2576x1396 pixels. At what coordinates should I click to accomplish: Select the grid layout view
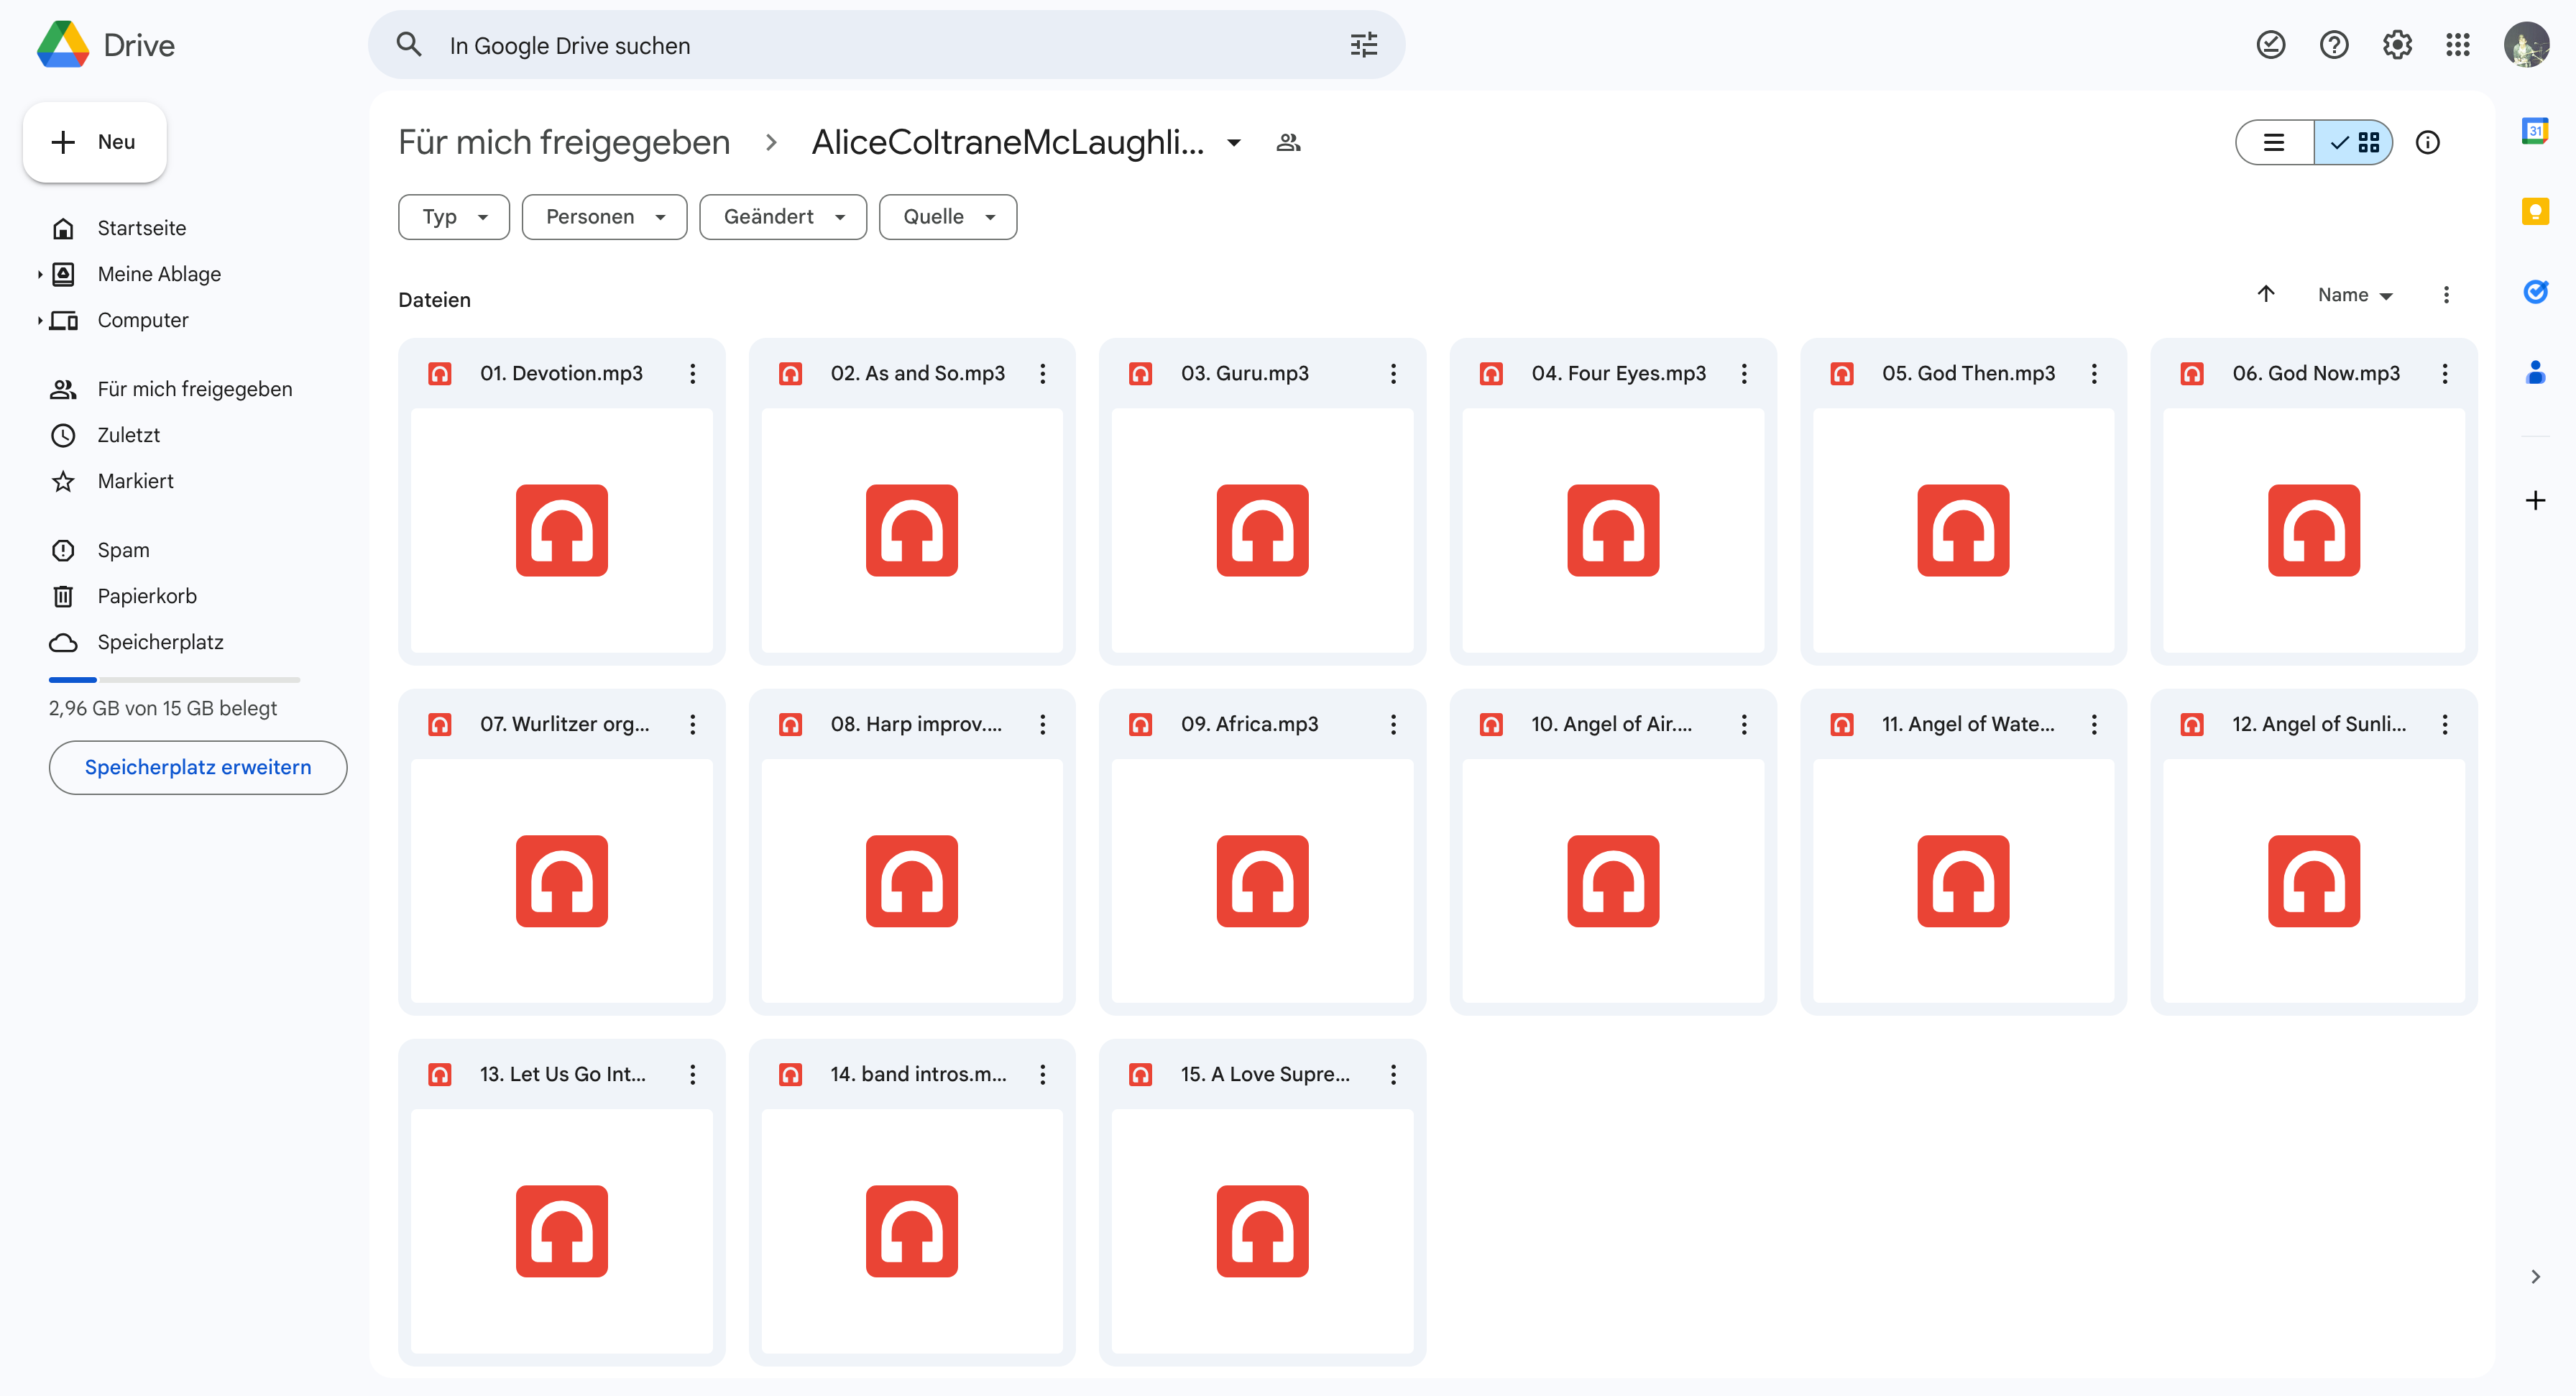click(2355, 143)
